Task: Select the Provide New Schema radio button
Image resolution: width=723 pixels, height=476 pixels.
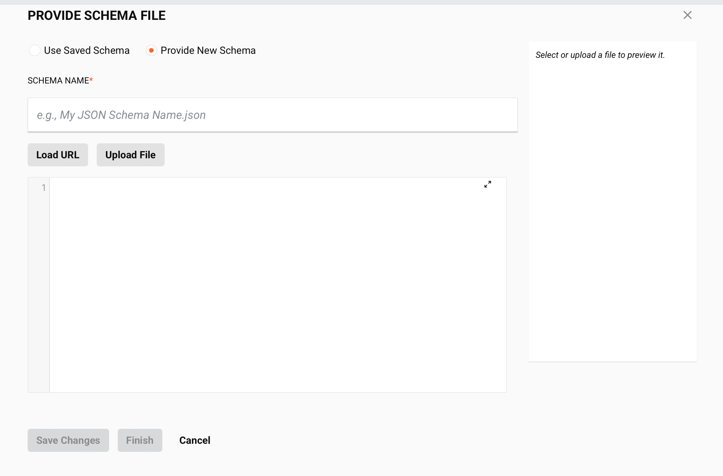Action: pos(151,50)
